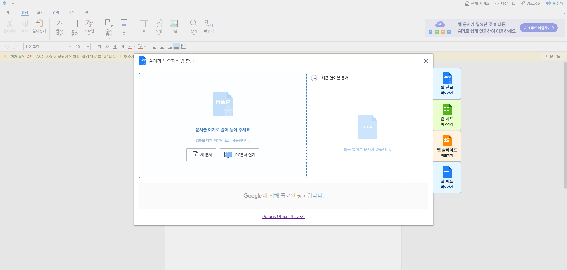This screenshot has width=567, height=270.
Task: Expand the 도형 dropdown chevron
Action: pos(159,35)
